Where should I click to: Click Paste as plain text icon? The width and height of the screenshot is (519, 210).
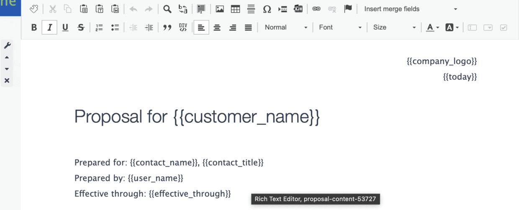click(x=100, y=9)
